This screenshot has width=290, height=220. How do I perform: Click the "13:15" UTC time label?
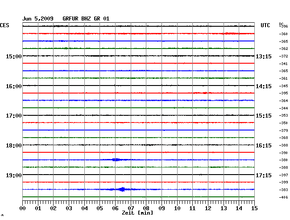click(x=264, y=56)
